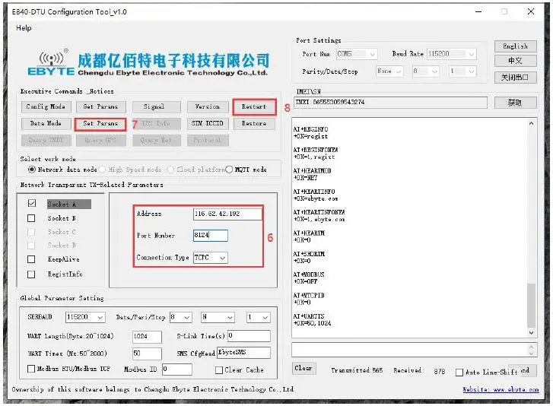This screenshot has width=553, height=406.
Task: Toggle the Socket A checkbox
Action: click(x=31, y=203)
